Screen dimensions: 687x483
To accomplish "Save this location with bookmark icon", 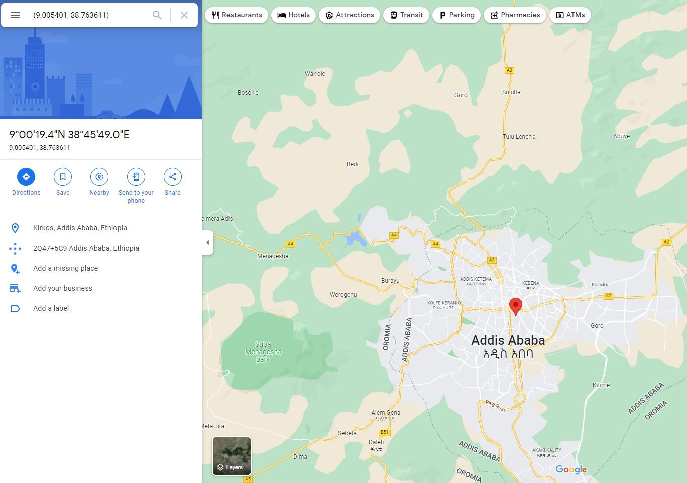I will [x=63, y=177].
